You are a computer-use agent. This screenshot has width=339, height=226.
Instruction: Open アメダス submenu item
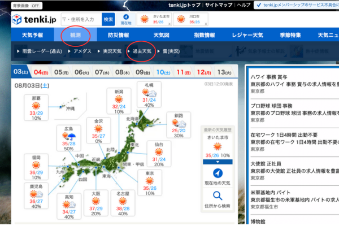coord(80,51)
